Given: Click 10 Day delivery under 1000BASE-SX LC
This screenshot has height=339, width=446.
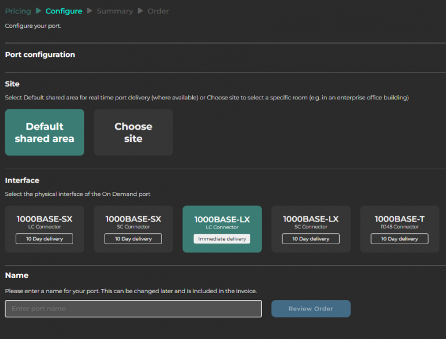Looking at the screenshot, I should tap(45, 239).
